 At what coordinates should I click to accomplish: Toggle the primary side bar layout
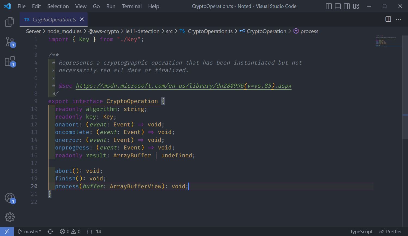click(329, 6)
